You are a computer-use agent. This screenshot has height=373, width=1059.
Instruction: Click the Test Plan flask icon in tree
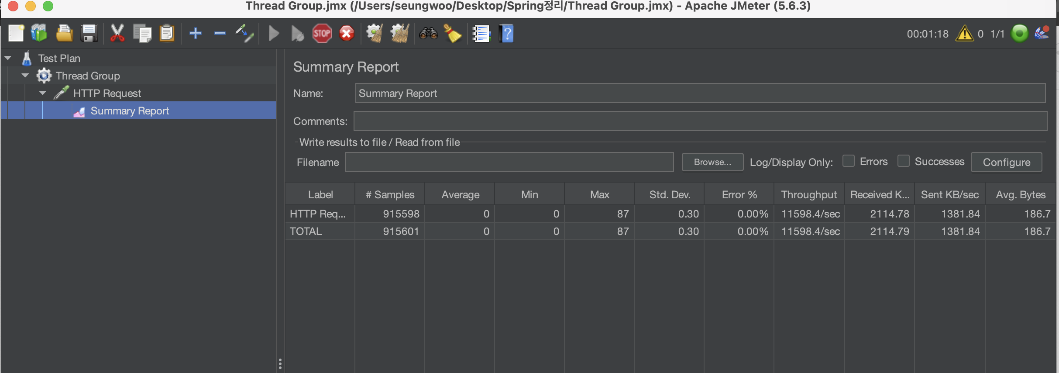[27, 58]
